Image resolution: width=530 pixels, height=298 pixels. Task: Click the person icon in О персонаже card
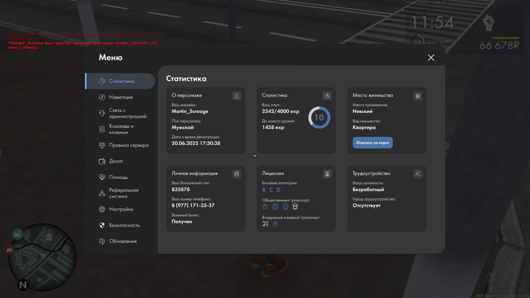pyautogui.click(x=237, y=96)
